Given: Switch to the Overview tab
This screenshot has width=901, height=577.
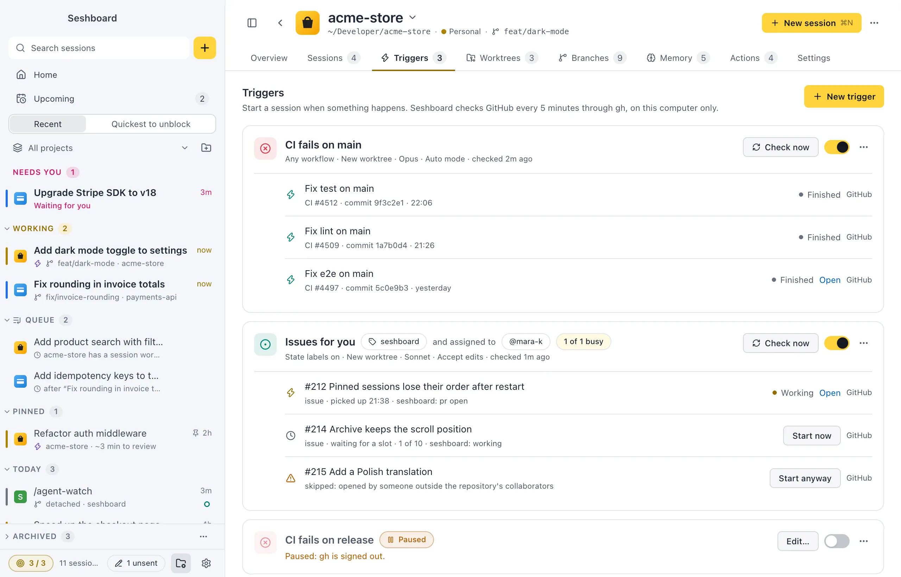Looking at the screenshot, I should pos(269,58).
